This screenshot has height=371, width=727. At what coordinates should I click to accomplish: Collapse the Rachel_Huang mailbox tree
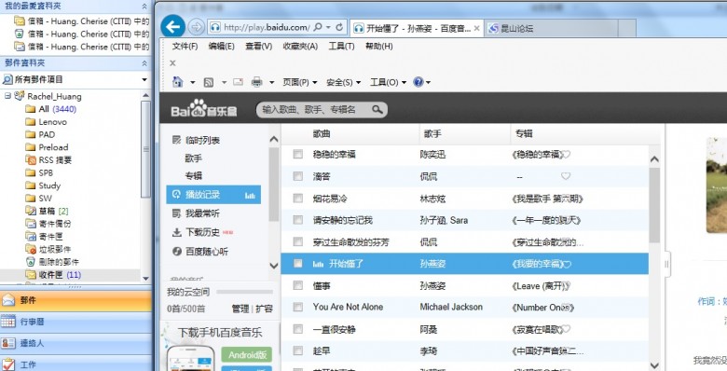(7, 95)
